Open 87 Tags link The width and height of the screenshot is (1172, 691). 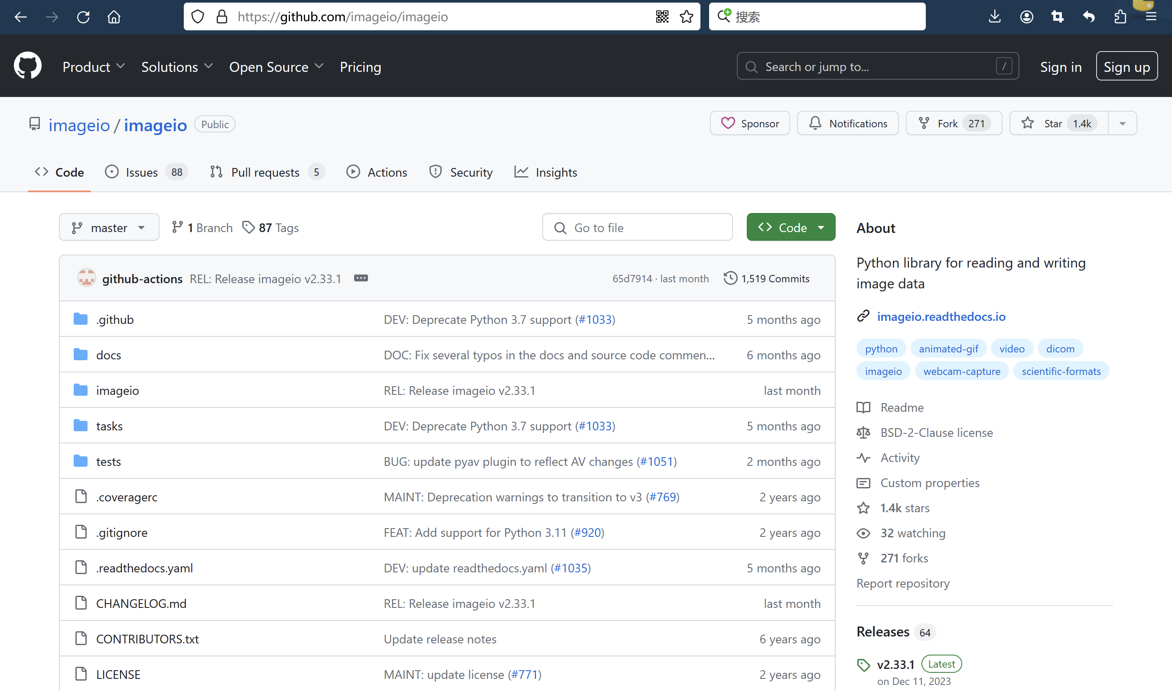tap(271, 228)
